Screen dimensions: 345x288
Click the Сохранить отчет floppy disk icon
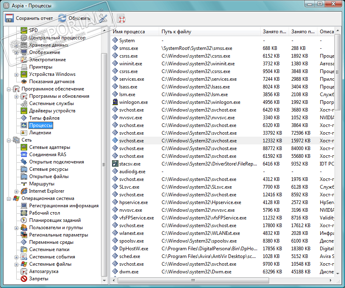coord(9,18)
